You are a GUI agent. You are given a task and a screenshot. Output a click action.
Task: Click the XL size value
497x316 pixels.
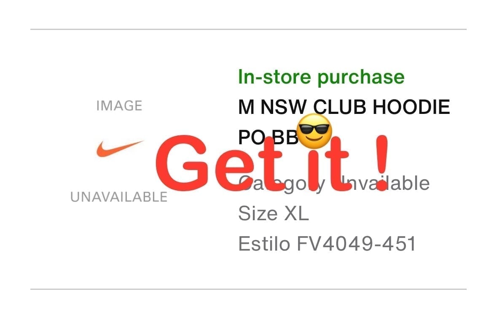[296, 213]
